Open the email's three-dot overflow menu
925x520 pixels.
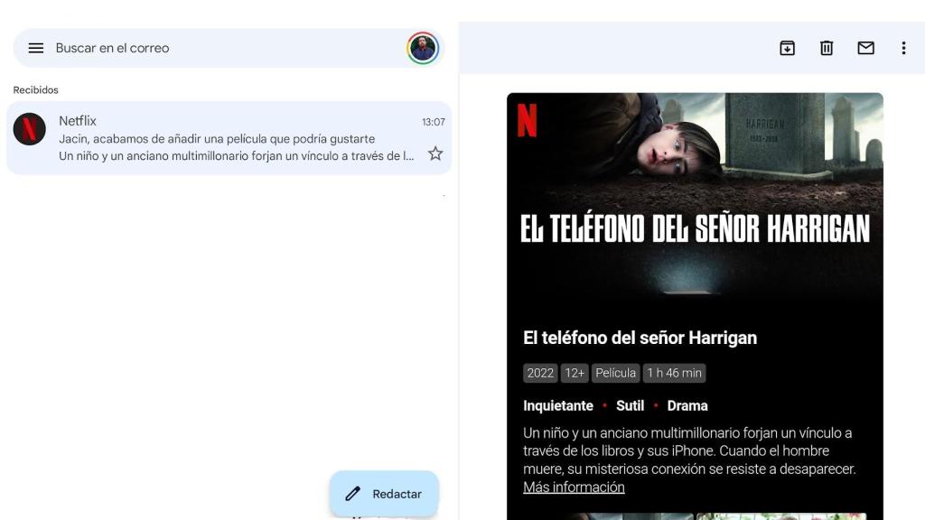pos(902,48)
